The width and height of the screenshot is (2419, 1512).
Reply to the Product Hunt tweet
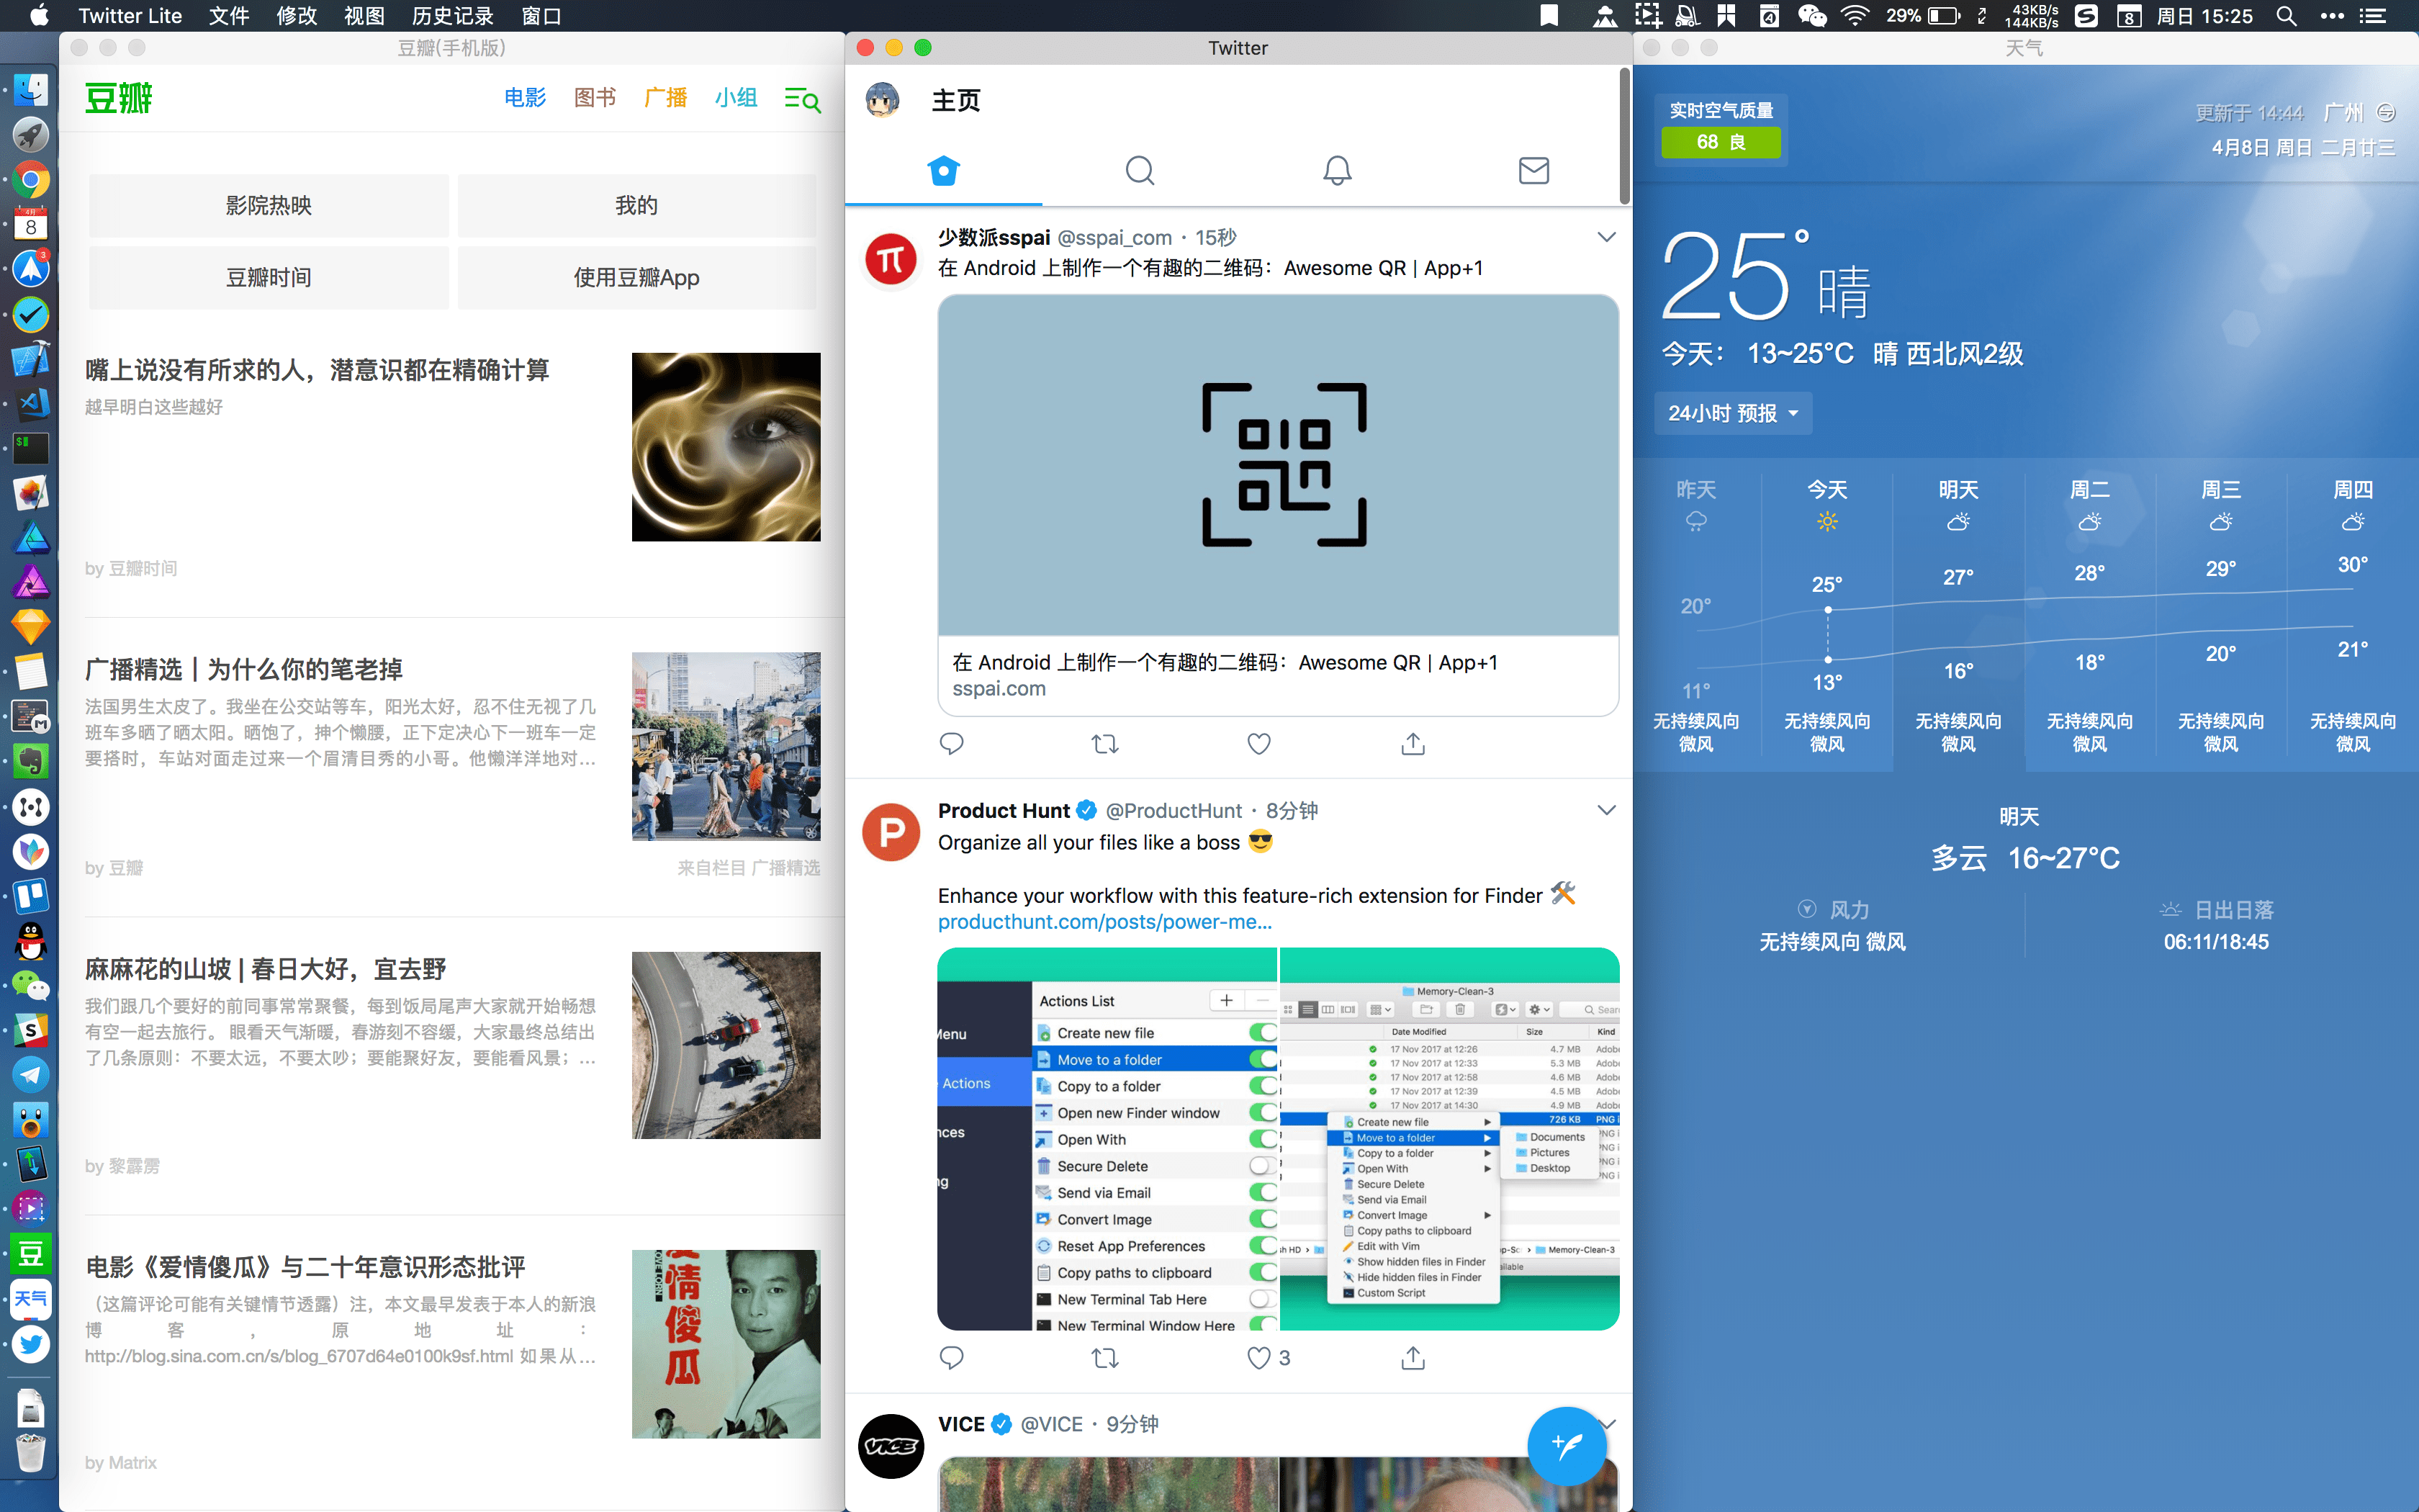(952, 1357)
